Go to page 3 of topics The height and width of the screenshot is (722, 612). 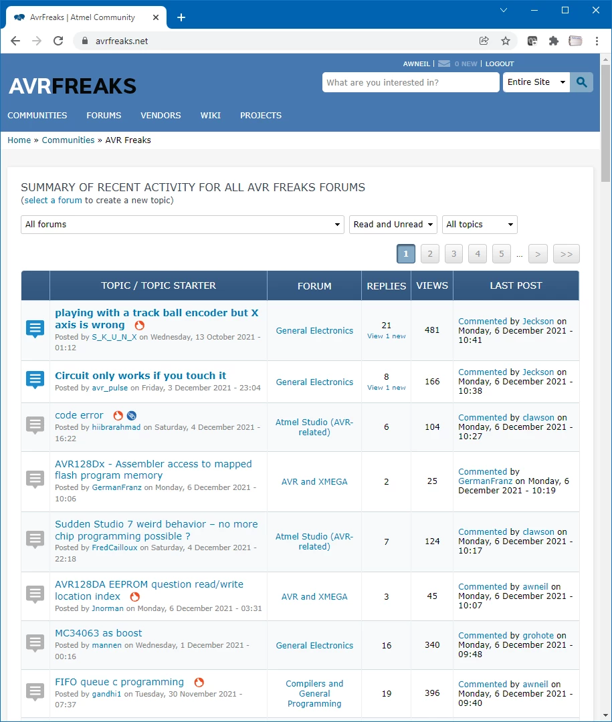(454, 254)
